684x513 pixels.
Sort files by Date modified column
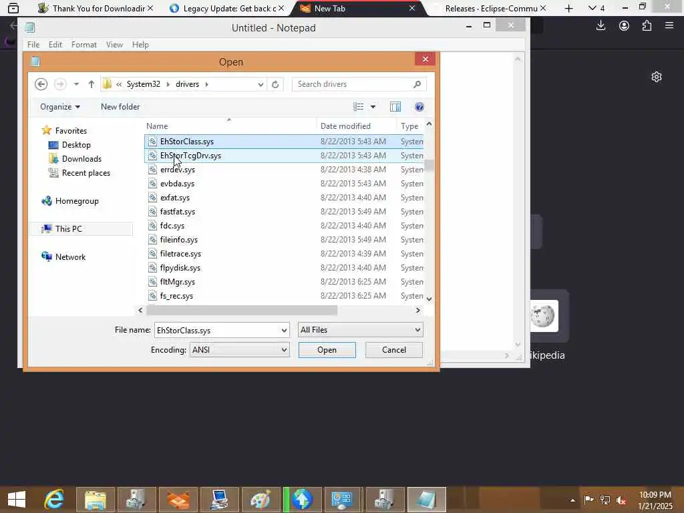[x=357, y=126]
